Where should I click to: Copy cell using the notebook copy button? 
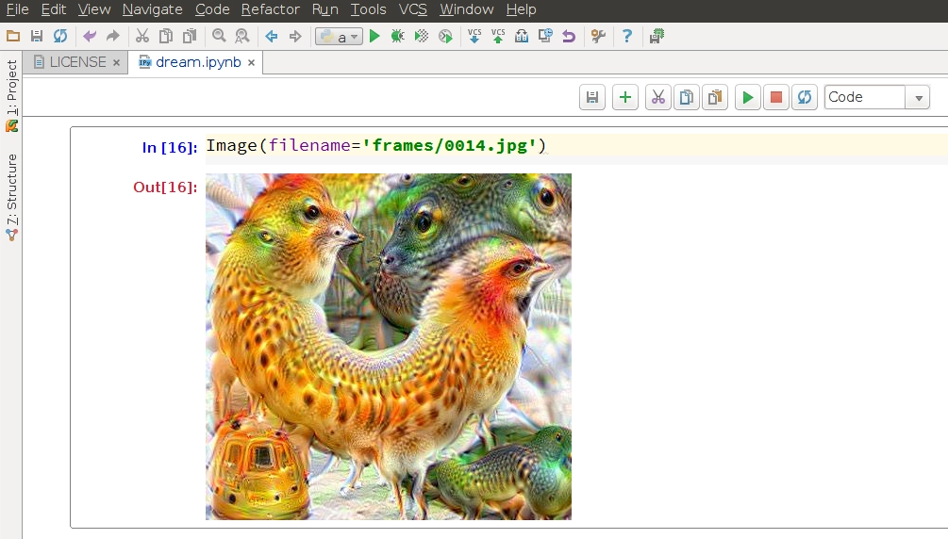tap(686, 97)
